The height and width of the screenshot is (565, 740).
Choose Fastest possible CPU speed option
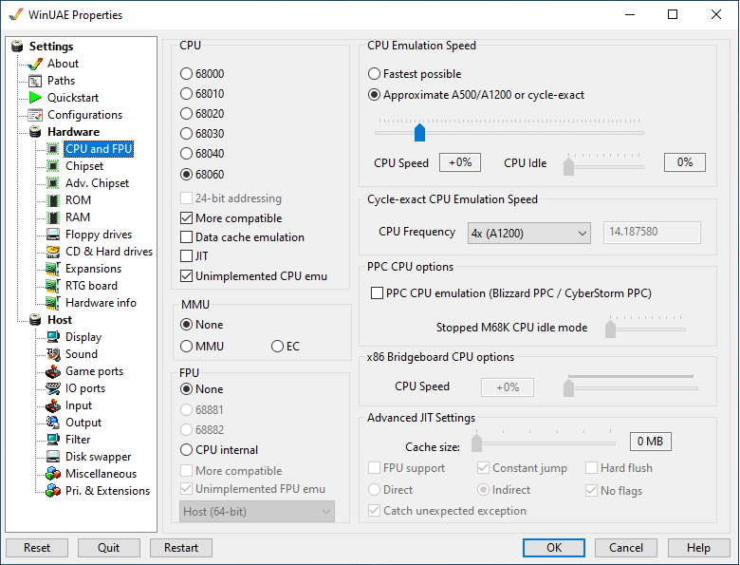[374, 74]
